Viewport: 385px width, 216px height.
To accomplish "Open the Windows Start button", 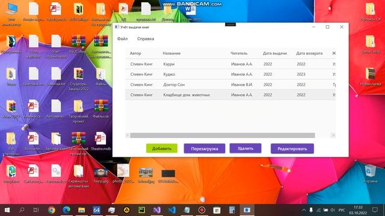I will pyautogui.click(x=7, y=210).
